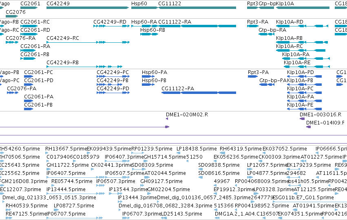Click the Rpt3 gene label

tap(252, 4)
